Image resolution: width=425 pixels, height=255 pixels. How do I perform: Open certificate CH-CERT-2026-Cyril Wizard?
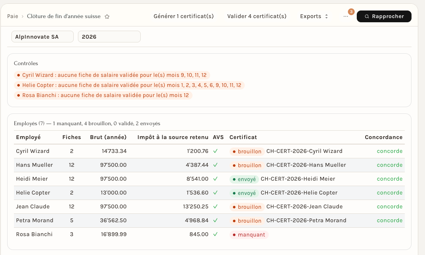click(x=305, y=151)
